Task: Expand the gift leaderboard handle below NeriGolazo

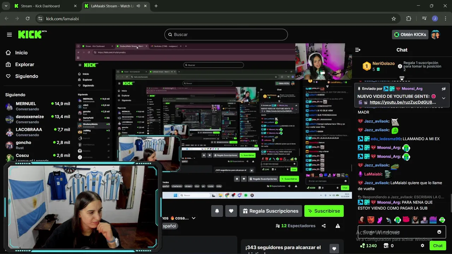Action: pyautogui.click(x=402, y=78)
